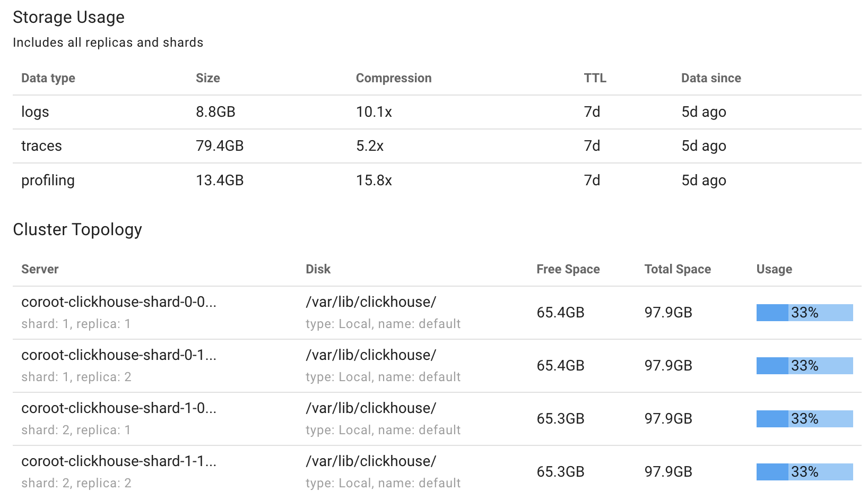Expand the truncated coroot-clickhouse-shard-1-1 server name
This screenshot has height=499, width=868.
click(119, 461)
